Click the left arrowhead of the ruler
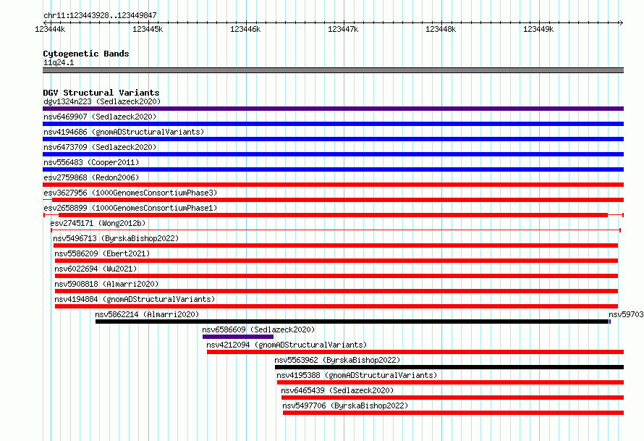Viewport: 644px width, 441px height. [45, 22]
